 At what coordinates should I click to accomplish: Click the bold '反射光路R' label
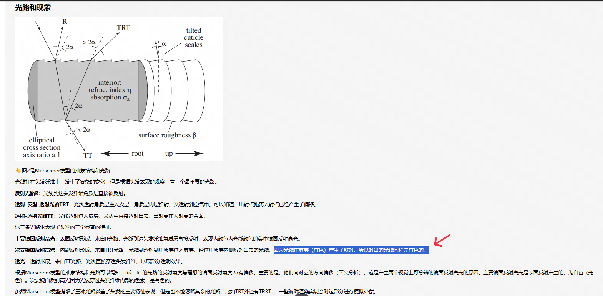[x=27, y=193]
